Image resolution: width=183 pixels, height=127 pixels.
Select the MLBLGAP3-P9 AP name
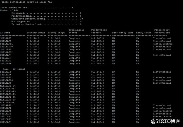[x=8, y=94]
